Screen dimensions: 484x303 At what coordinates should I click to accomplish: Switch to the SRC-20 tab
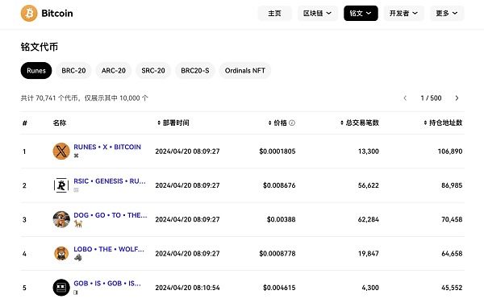coord(153,71)
